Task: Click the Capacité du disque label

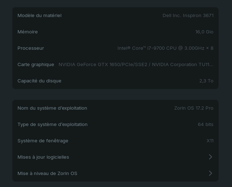Action: (x=39, y=81)
